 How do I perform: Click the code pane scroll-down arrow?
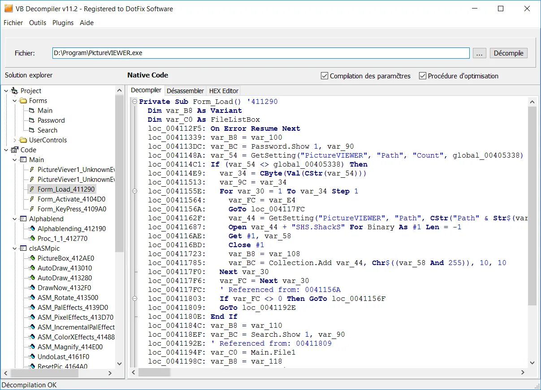pos(532,363)
